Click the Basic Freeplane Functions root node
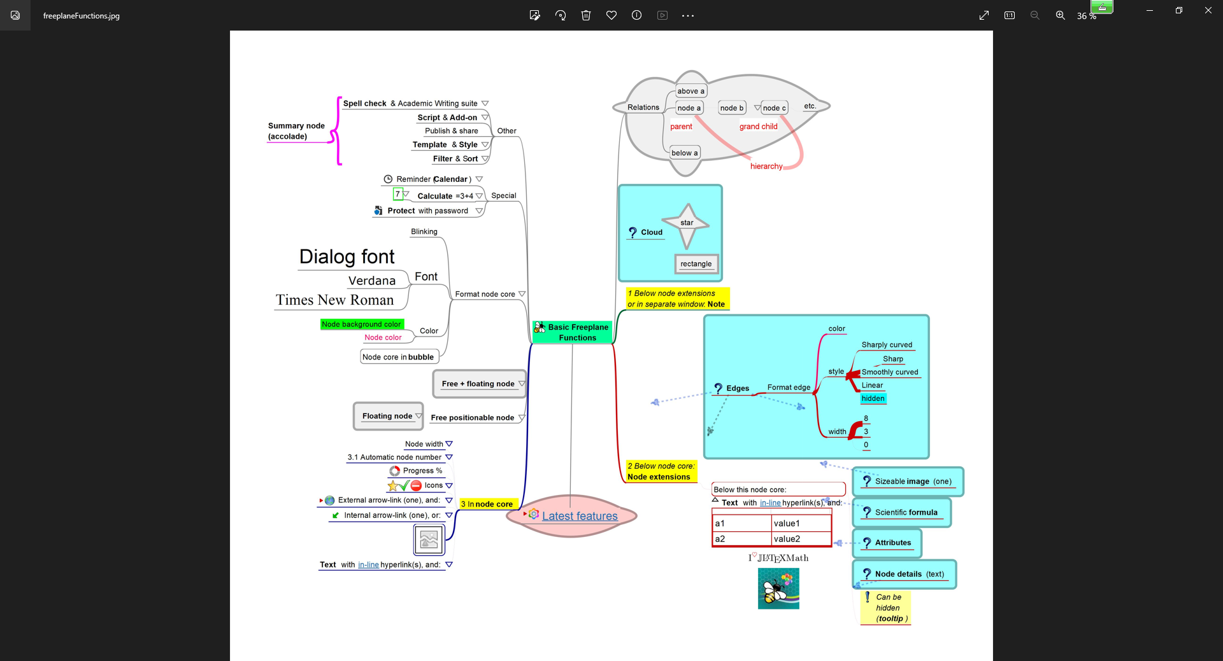Viewport: 1223px width, 661px height. point(573,332)
